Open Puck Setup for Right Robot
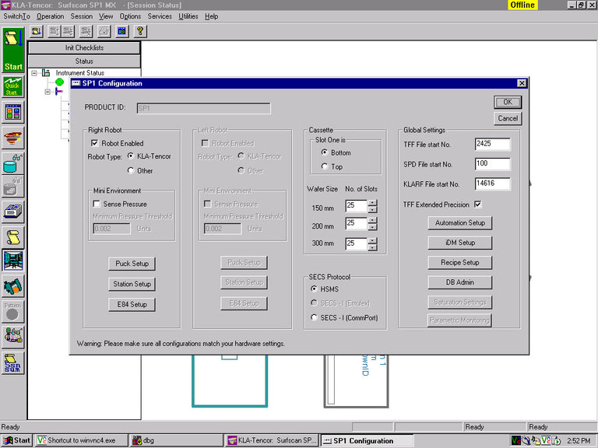Viewport: 598px width, 448px height. (x=132, y=264)
